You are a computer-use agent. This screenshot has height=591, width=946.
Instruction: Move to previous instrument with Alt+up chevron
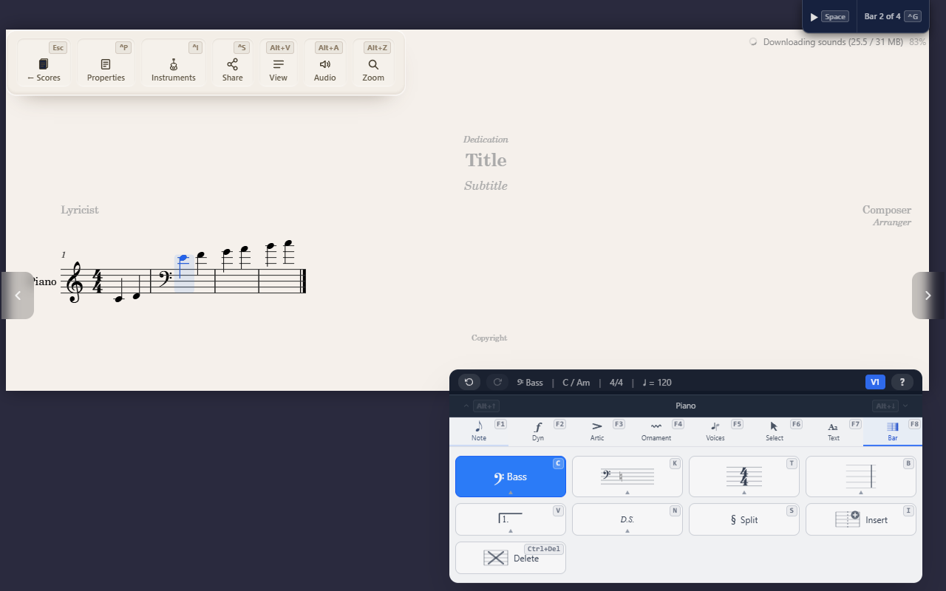480,406
